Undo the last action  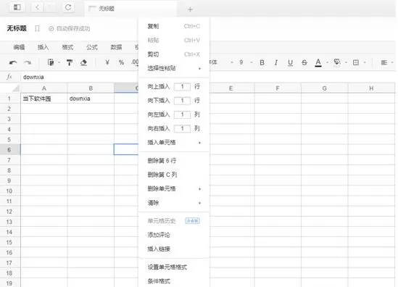click(x=13, y=62)
